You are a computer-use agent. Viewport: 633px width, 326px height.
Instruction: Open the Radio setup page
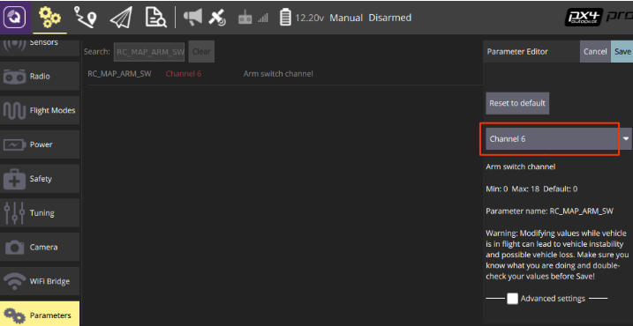[x=40, y=76]
